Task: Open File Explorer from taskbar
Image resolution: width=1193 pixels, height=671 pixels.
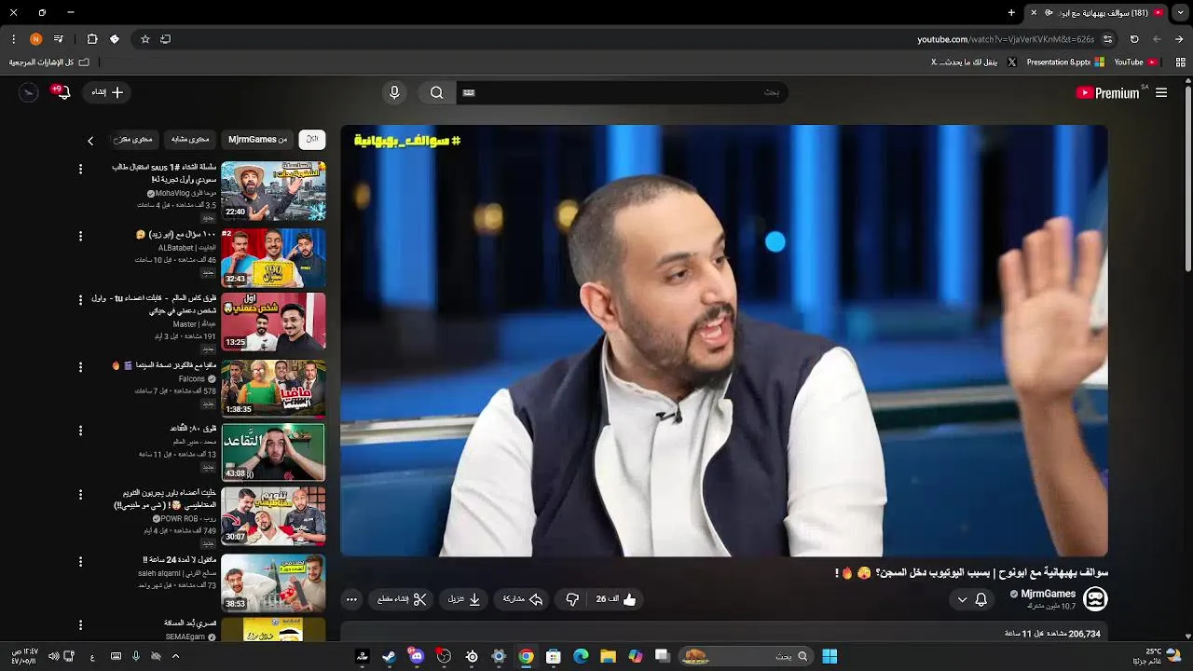Action: (608, 656)
